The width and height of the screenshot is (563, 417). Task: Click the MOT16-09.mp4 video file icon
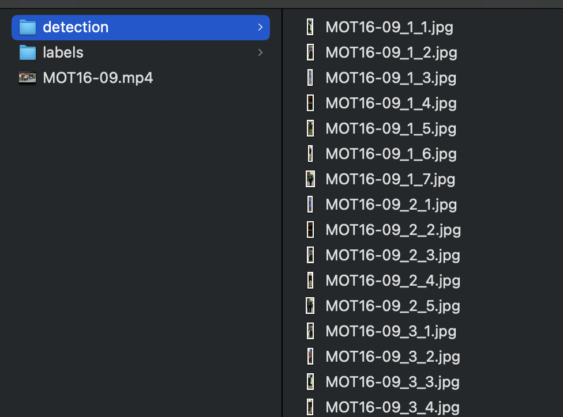(x=27, y=78)
